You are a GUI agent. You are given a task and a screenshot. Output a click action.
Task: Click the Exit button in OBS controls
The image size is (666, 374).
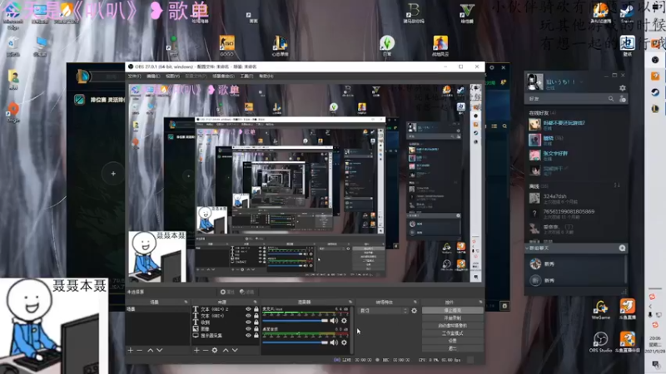[x=452, y=348]
